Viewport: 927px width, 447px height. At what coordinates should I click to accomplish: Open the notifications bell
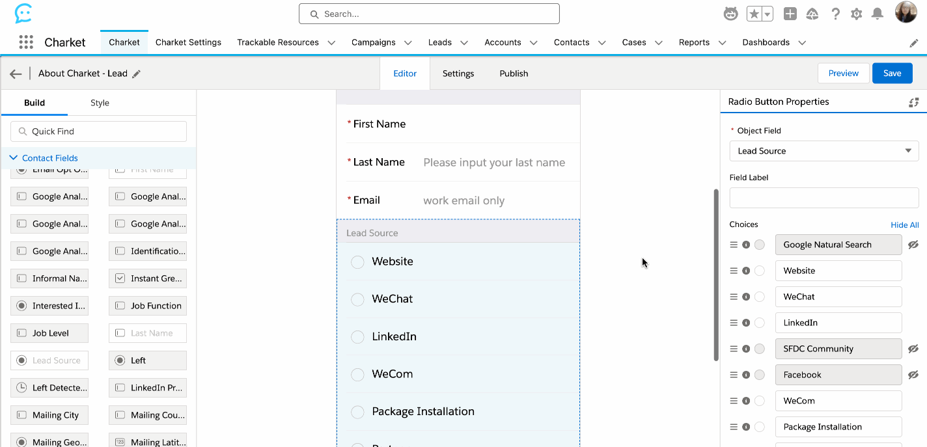click(878, 14)
